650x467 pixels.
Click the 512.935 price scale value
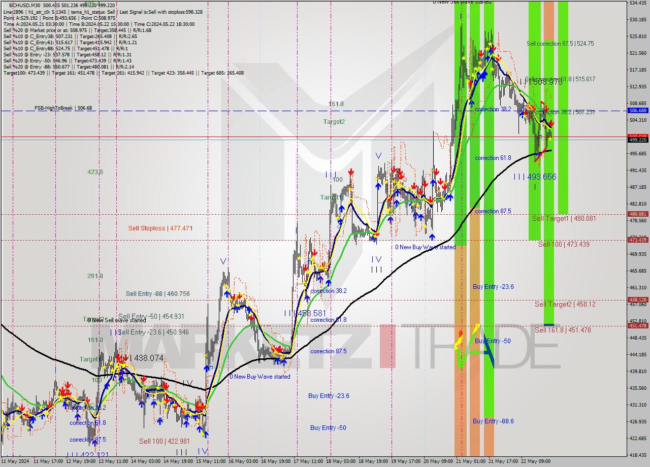[x=638, y=86]
